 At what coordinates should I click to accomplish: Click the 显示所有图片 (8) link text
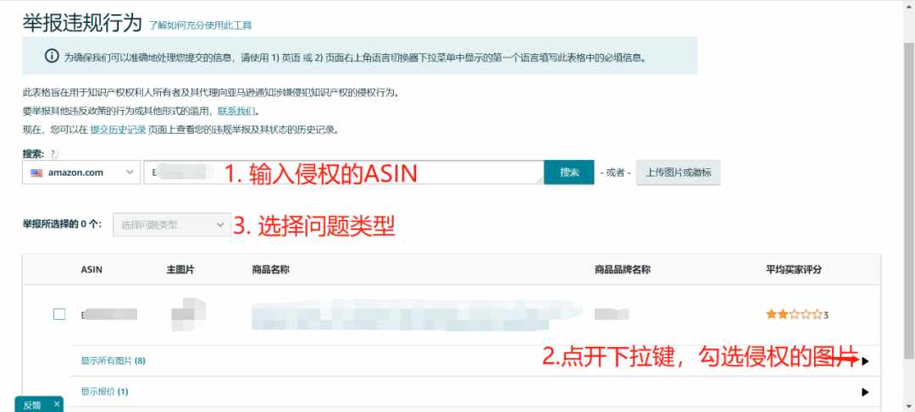(114, 360)
